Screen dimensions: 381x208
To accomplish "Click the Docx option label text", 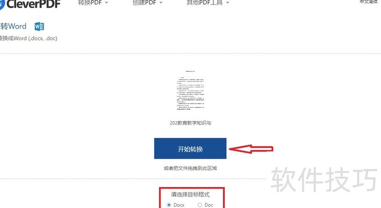I will [179, 205].
